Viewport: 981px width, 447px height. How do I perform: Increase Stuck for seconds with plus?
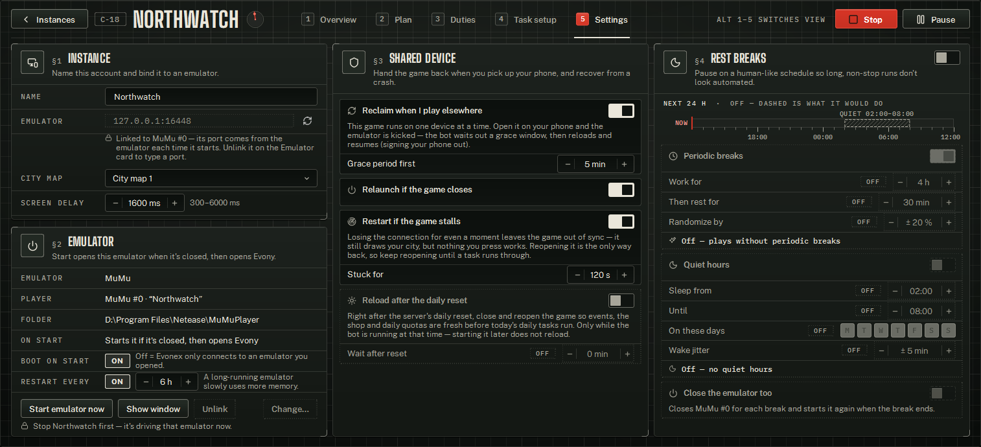tap(624, 275)
